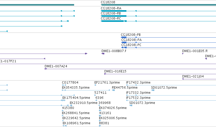The height and width of the screenshot is (127, 216).
Task: Click the EP21761.3prime EST label
Action: (107, 83)
